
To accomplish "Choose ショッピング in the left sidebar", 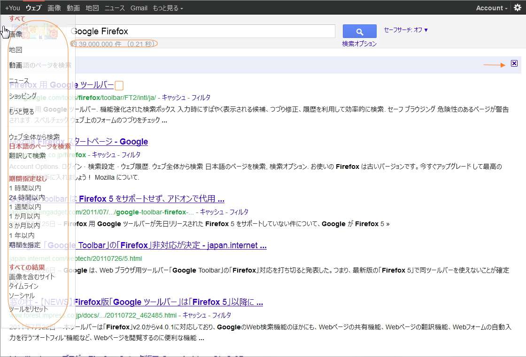I will tap(23, 96).
